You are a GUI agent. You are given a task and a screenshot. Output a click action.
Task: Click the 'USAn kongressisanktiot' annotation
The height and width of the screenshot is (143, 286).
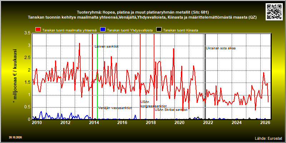pyautogui.click(x=154, y=104)
